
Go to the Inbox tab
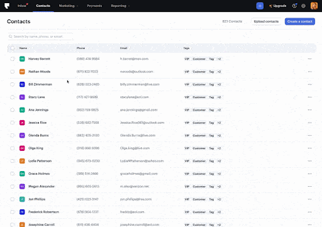22,6
